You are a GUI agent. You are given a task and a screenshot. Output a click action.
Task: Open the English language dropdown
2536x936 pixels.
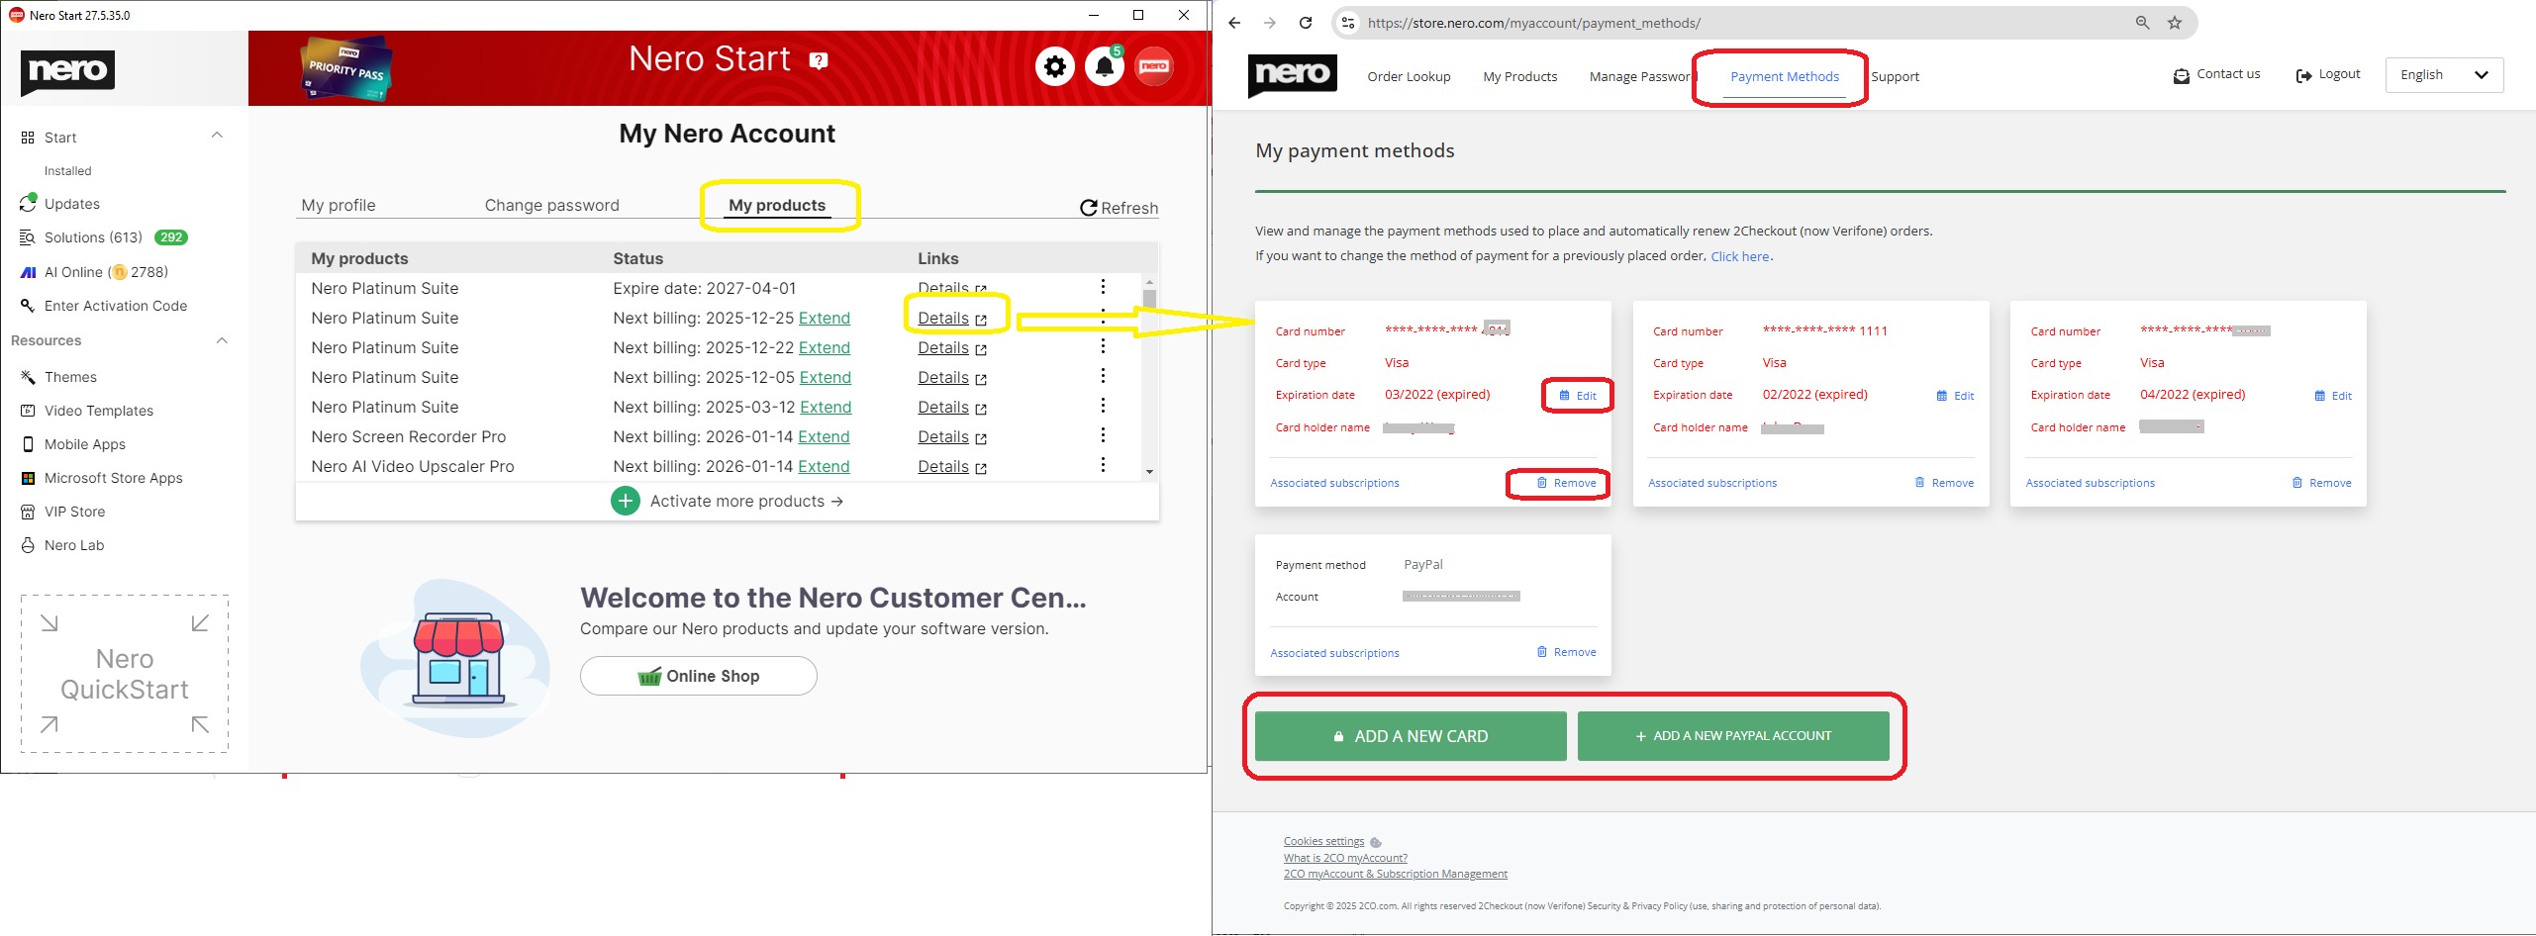click(2444, 75)
